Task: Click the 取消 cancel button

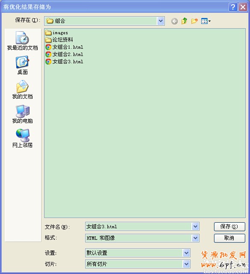Action: click(x=229, y=238)
